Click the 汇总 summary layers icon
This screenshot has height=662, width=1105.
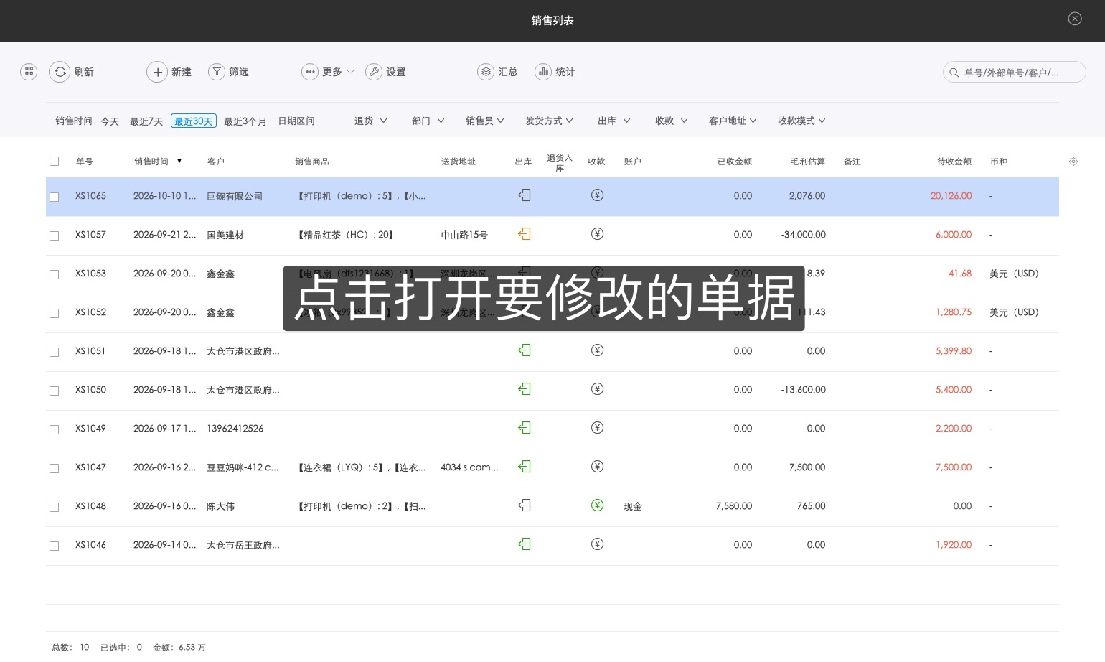tap(486, 72)
